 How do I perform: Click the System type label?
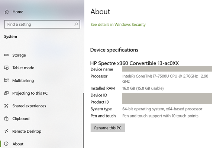(101, 109)
